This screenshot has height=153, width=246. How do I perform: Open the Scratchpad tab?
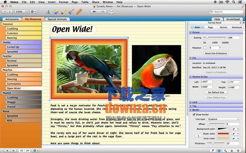click(x=233, y=19)
